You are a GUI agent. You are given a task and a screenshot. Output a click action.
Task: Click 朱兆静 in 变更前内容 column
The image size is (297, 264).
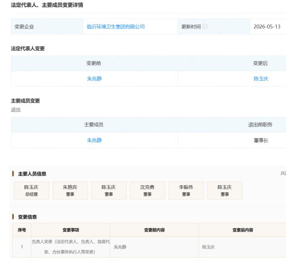point(120,247)
